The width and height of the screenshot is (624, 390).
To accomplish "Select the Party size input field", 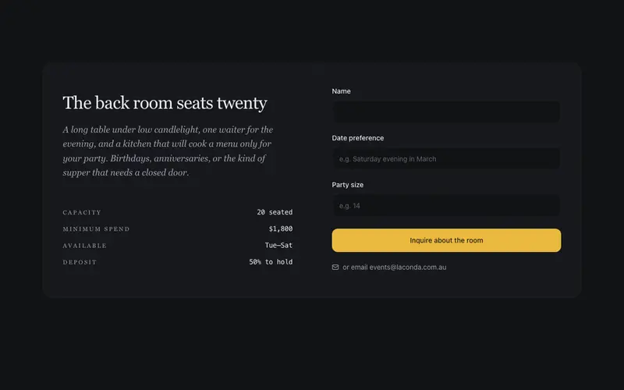I will point(446,206).
